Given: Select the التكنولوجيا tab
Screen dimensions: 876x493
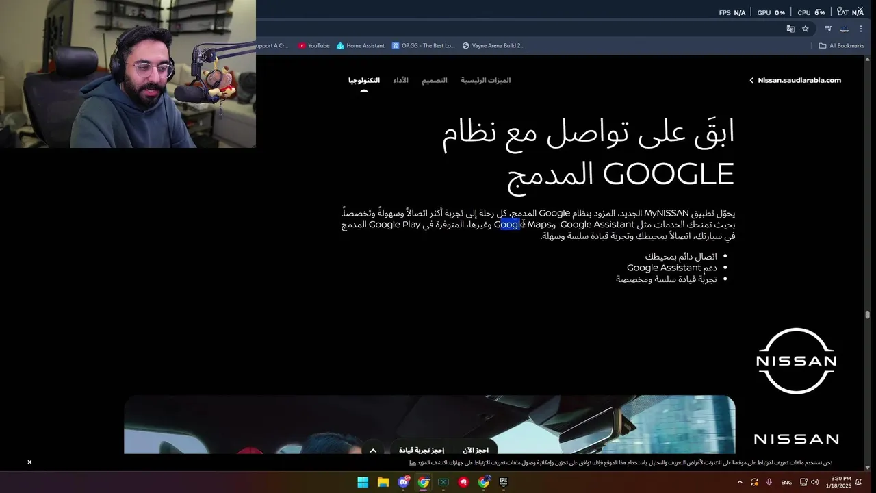Looking at the screenshot, I should point(364,80).
